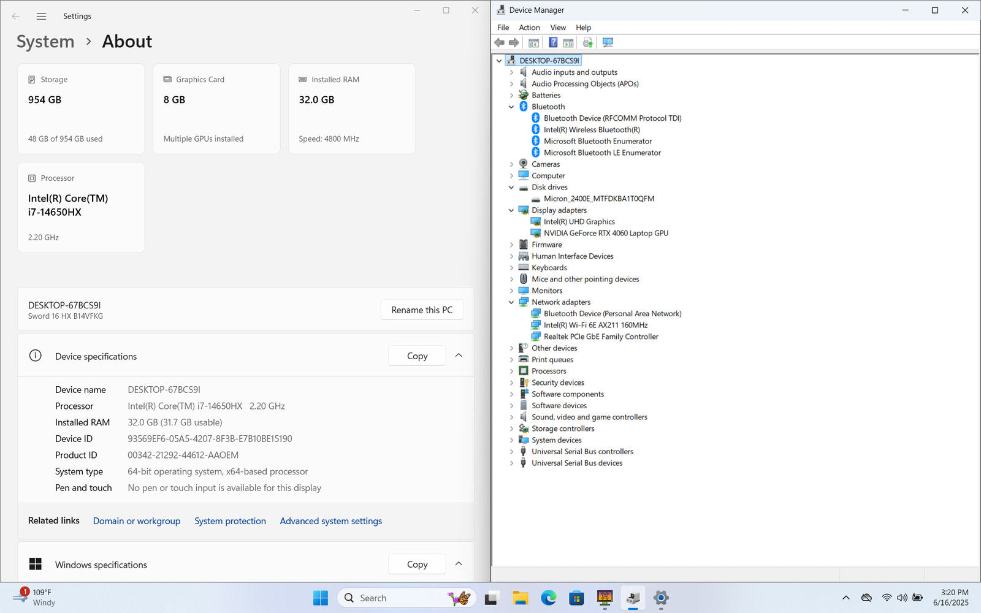Select Intel(R) Wi-Fi 6E AX211 160MHz adapter

[595, 325]
